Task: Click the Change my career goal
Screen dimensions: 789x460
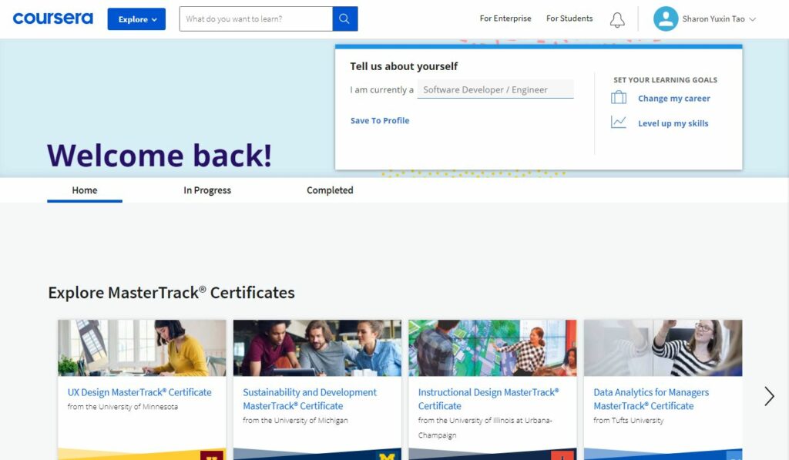Action: tap(673, 98)
